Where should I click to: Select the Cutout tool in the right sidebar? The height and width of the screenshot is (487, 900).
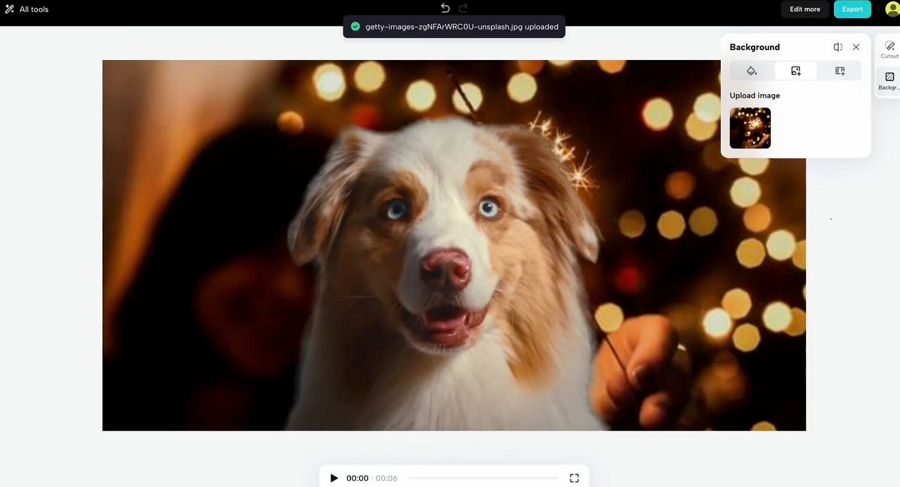889,48
